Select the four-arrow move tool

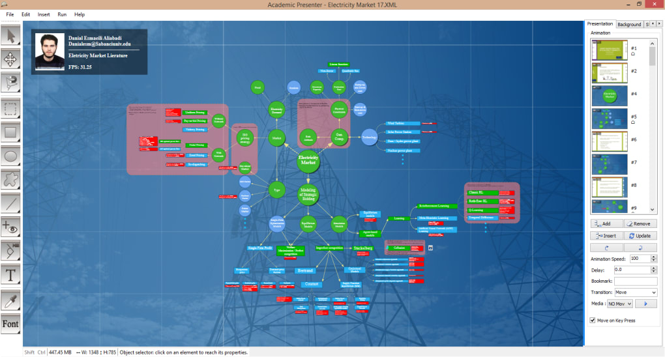[x=10, y=59]
